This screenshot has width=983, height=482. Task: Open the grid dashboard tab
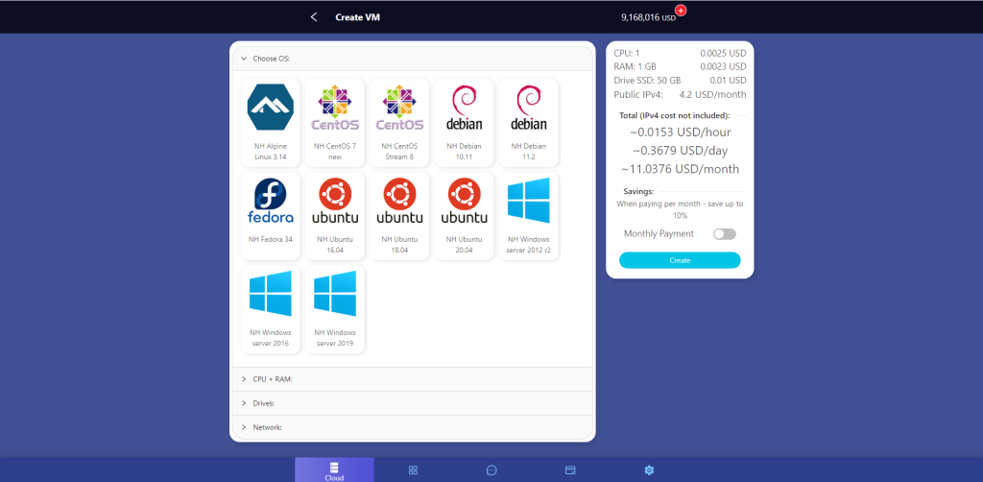pyautogui.click(x=413, y=470)
